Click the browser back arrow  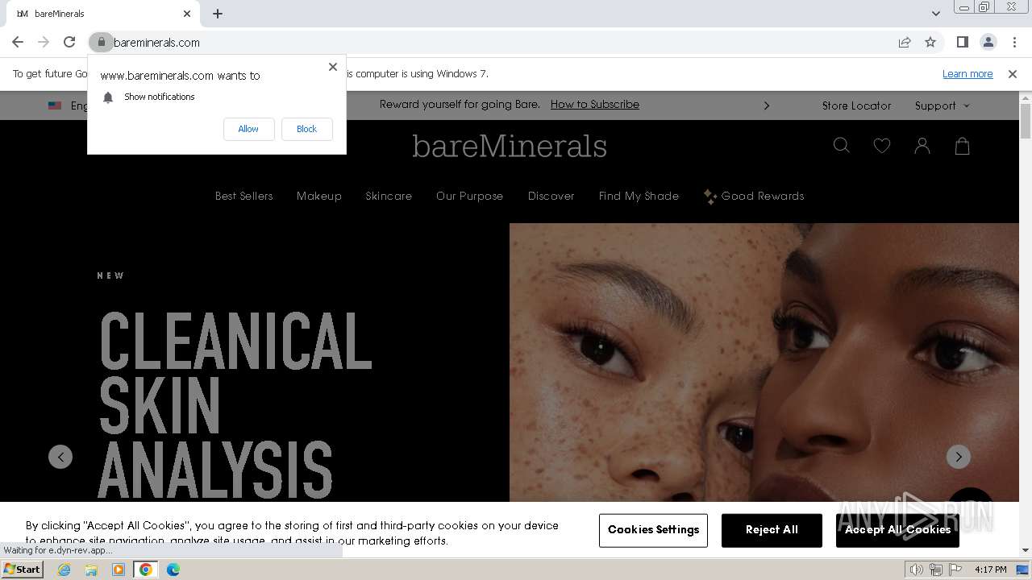point(18,42)
